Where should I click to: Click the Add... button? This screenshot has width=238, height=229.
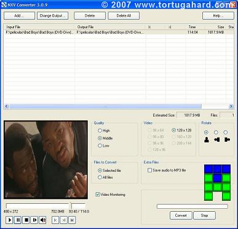coord(19,16)
